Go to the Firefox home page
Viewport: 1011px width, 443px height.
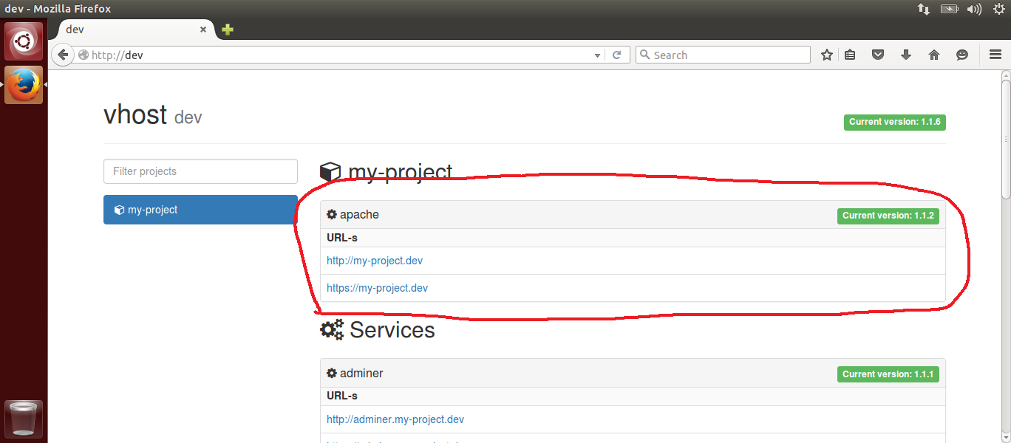(x=934, y=55)
